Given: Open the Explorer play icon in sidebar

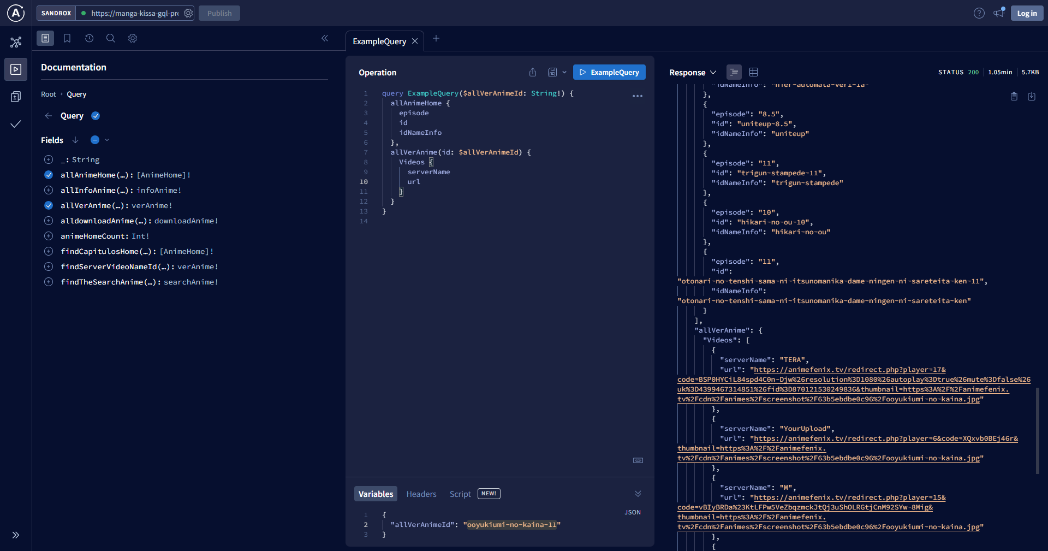Looking at the screenshot, I should (x=16, y=69).
